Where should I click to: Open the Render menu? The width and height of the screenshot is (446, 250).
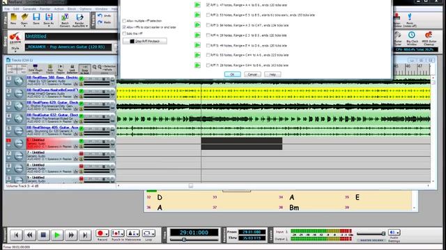(45, 9)
